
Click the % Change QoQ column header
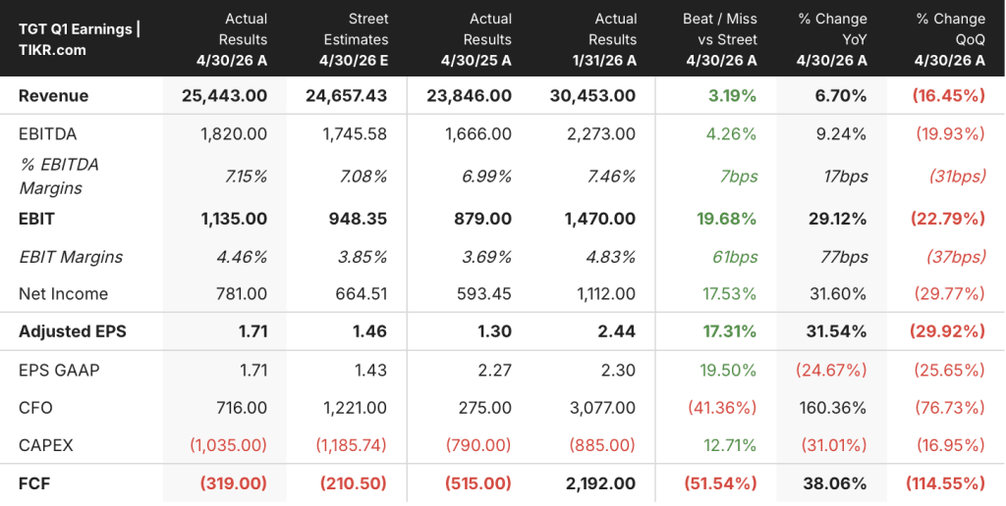(950, 39)
